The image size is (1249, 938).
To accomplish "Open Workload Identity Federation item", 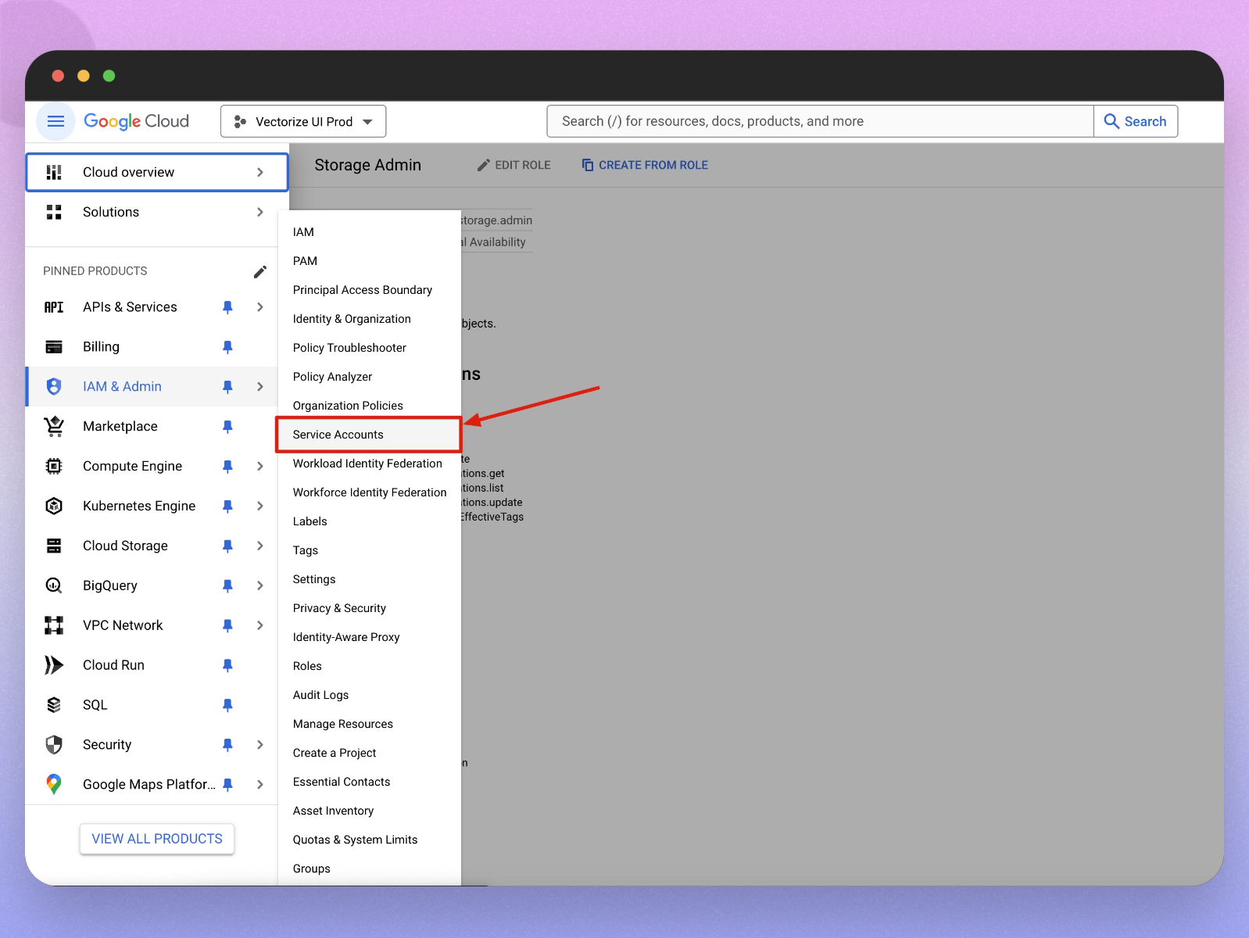I will [369, 464].
